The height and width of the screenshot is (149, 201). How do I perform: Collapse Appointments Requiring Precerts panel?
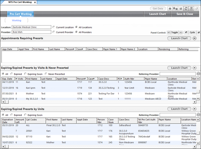tap(194, 38)
